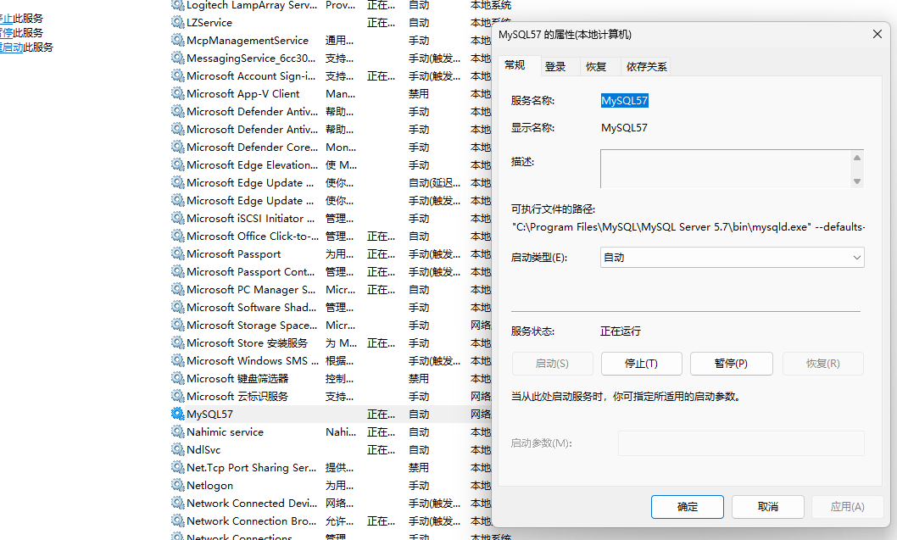
Task: Click the gear icon beside LZService
Action: tap(177, 22)
